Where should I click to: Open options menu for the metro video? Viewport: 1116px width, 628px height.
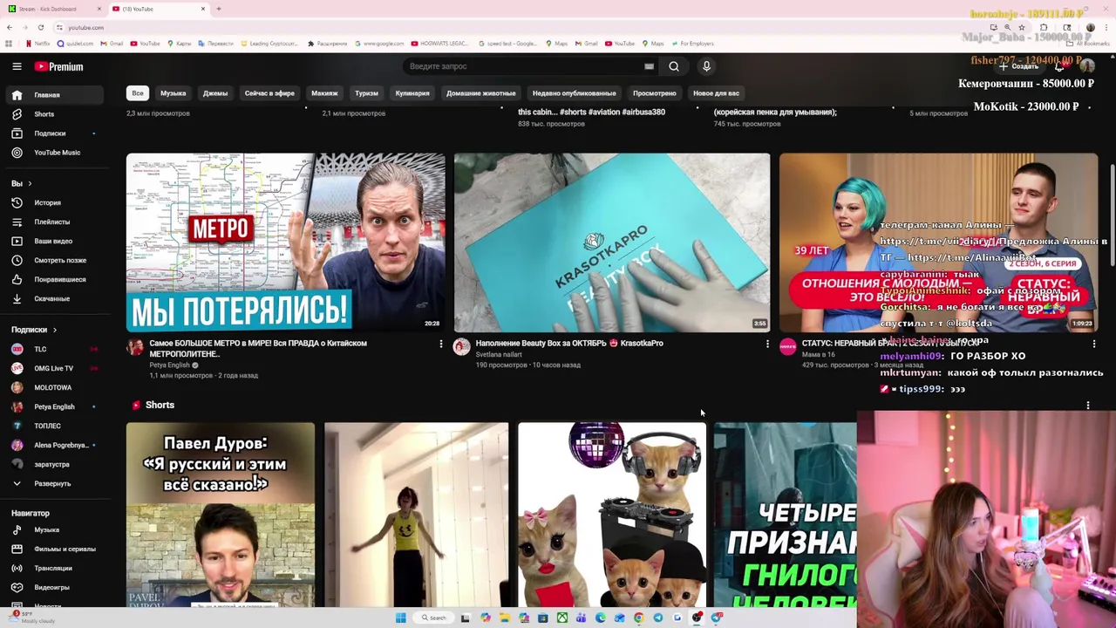(x=440, y=345)
